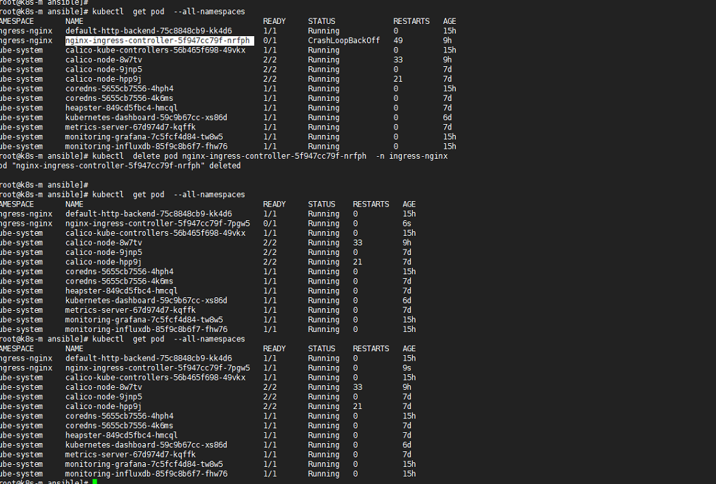This screenshot has height=484, width=716.
Task: Click the STATUS column header in first table
Action: [322, 22]
